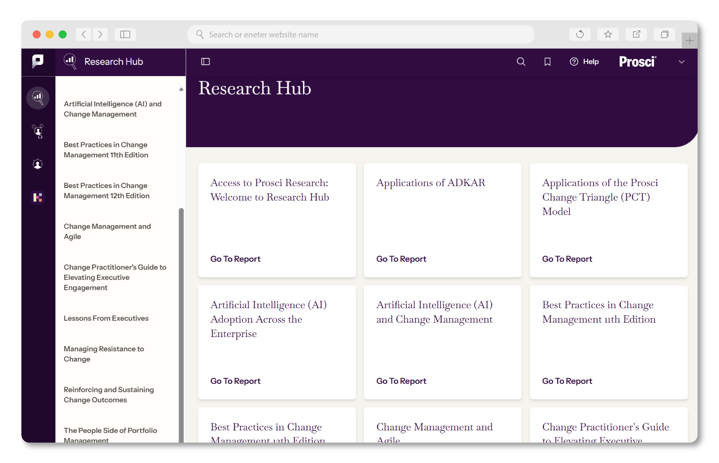Open Artificial Intelligence (AI) and Change Management sidebar item
The image size is (719, 463).
[x=113, y=109]
